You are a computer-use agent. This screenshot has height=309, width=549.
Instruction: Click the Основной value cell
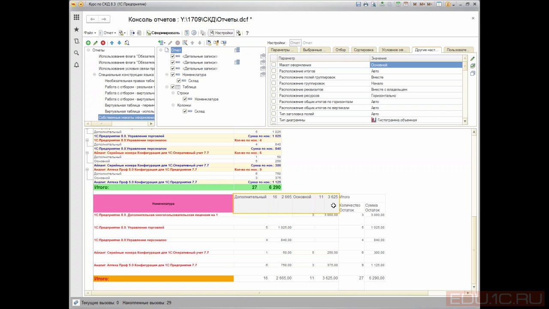(x=416, y=65)
